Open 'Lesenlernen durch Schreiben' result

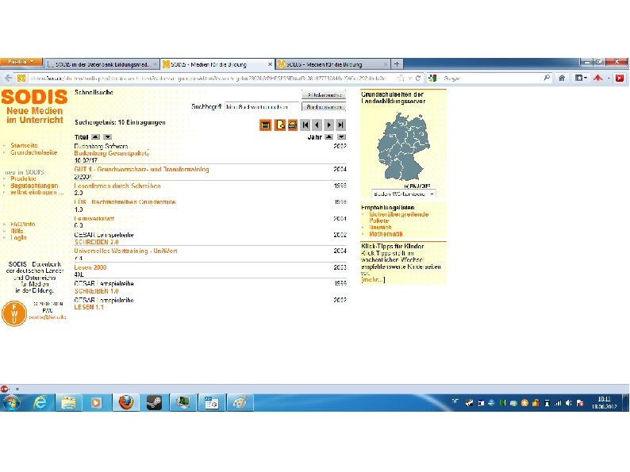click(117, 186)
